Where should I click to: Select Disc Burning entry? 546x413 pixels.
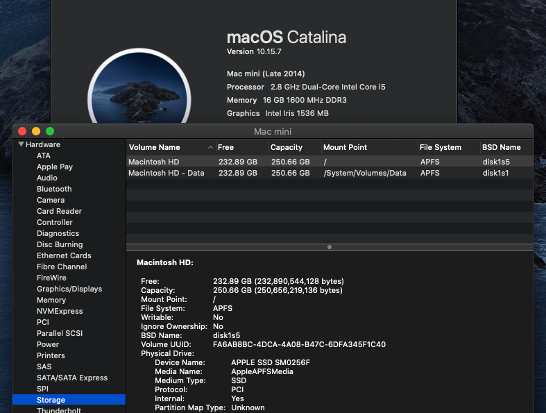[x=60, y=244]
